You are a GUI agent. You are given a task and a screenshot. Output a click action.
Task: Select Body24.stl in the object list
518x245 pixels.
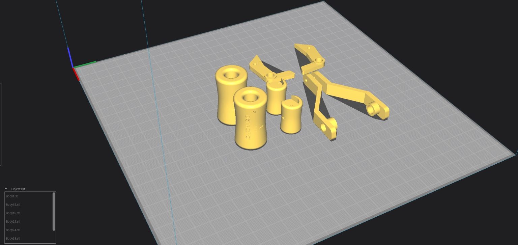tap(13, 230)
